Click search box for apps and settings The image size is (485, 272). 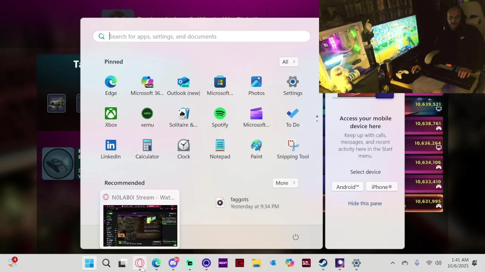click(202, 36)
